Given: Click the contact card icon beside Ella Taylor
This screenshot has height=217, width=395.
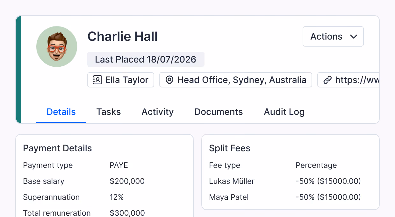Looking at the screenshot, I should pos(97,80).
